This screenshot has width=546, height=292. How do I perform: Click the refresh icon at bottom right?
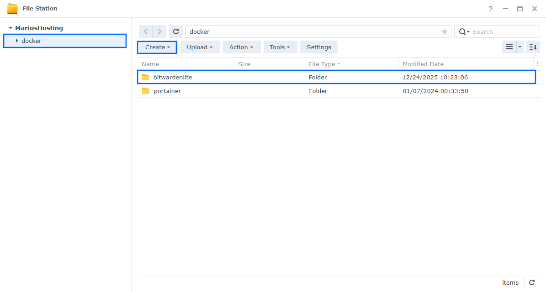(x=532, y=282)
